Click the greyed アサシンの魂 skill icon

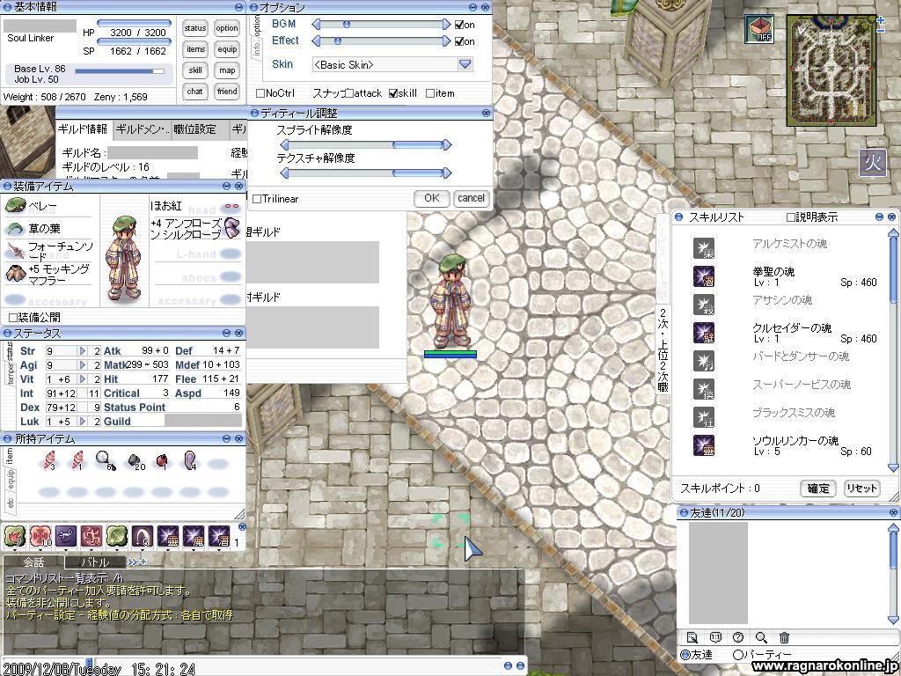coord(704,305)
